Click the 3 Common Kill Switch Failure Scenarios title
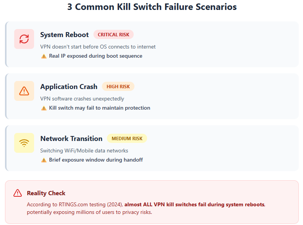Image resolution: width=303 pixels, height=225 pixels. pos(152,7)
